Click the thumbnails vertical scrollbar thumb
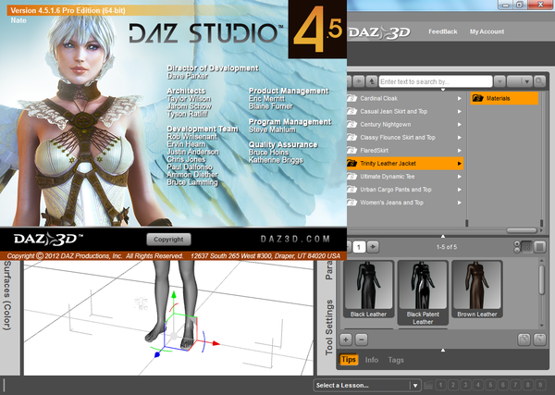The height and width of the screenshot is (395, 555). pos(541,279)
